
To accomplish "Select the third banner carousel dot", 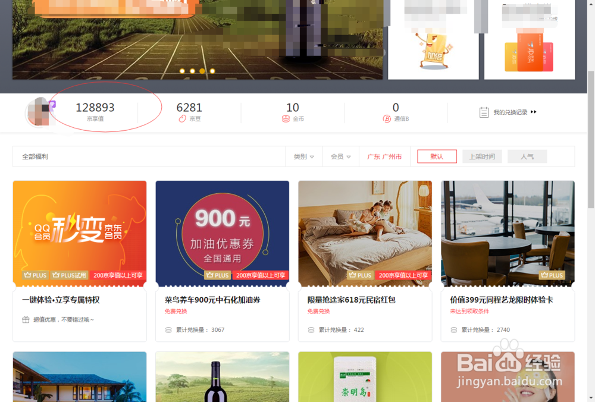I will click(x=202, y=71).
